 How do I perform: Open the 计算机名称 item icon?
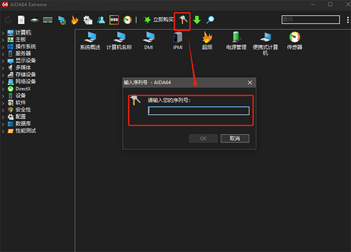[x=119, y=37]
